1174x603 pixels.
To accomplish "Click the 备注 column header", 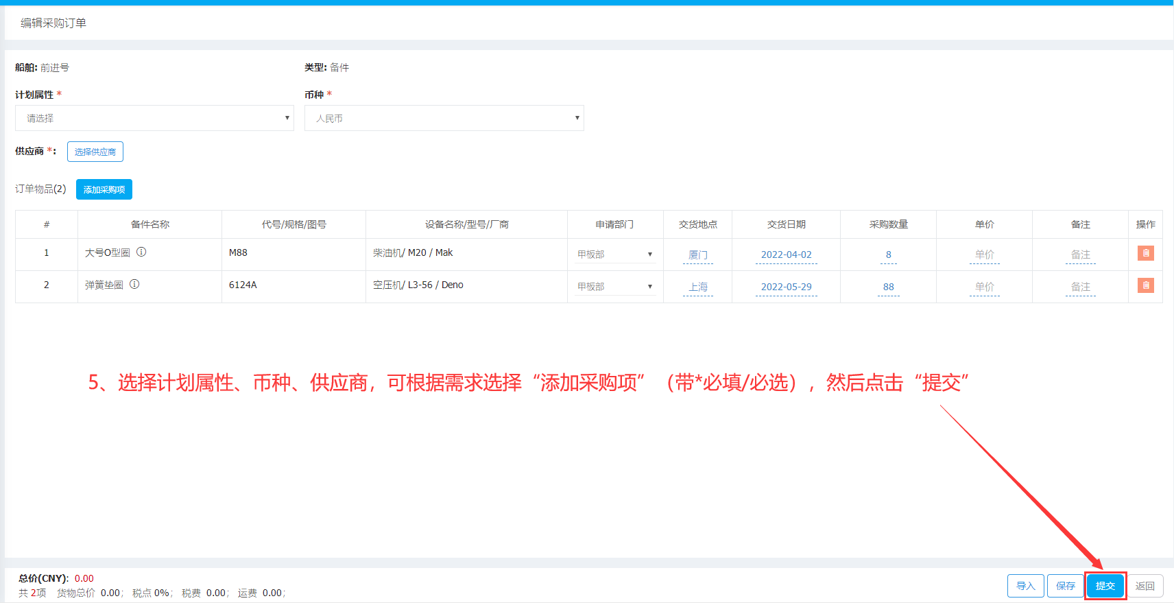I will point(1081,224).
